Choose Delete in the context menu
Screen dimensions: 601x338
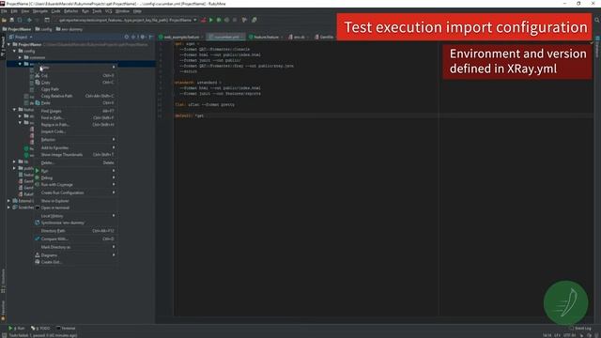point(75,162)
